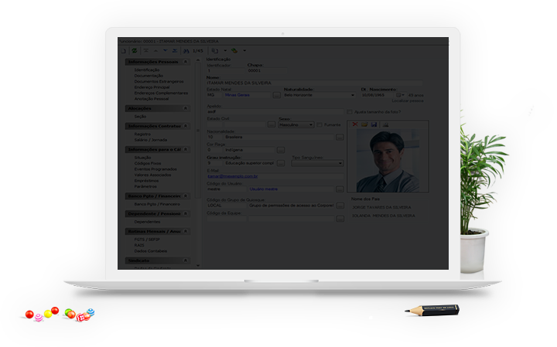The image size is (557, 347).
Task: Open FGTS / SEFIP in the sidebar
Action: pyautogui.click(x=147, y=240)
